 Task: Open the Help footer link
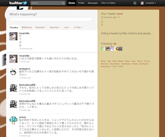109,61
